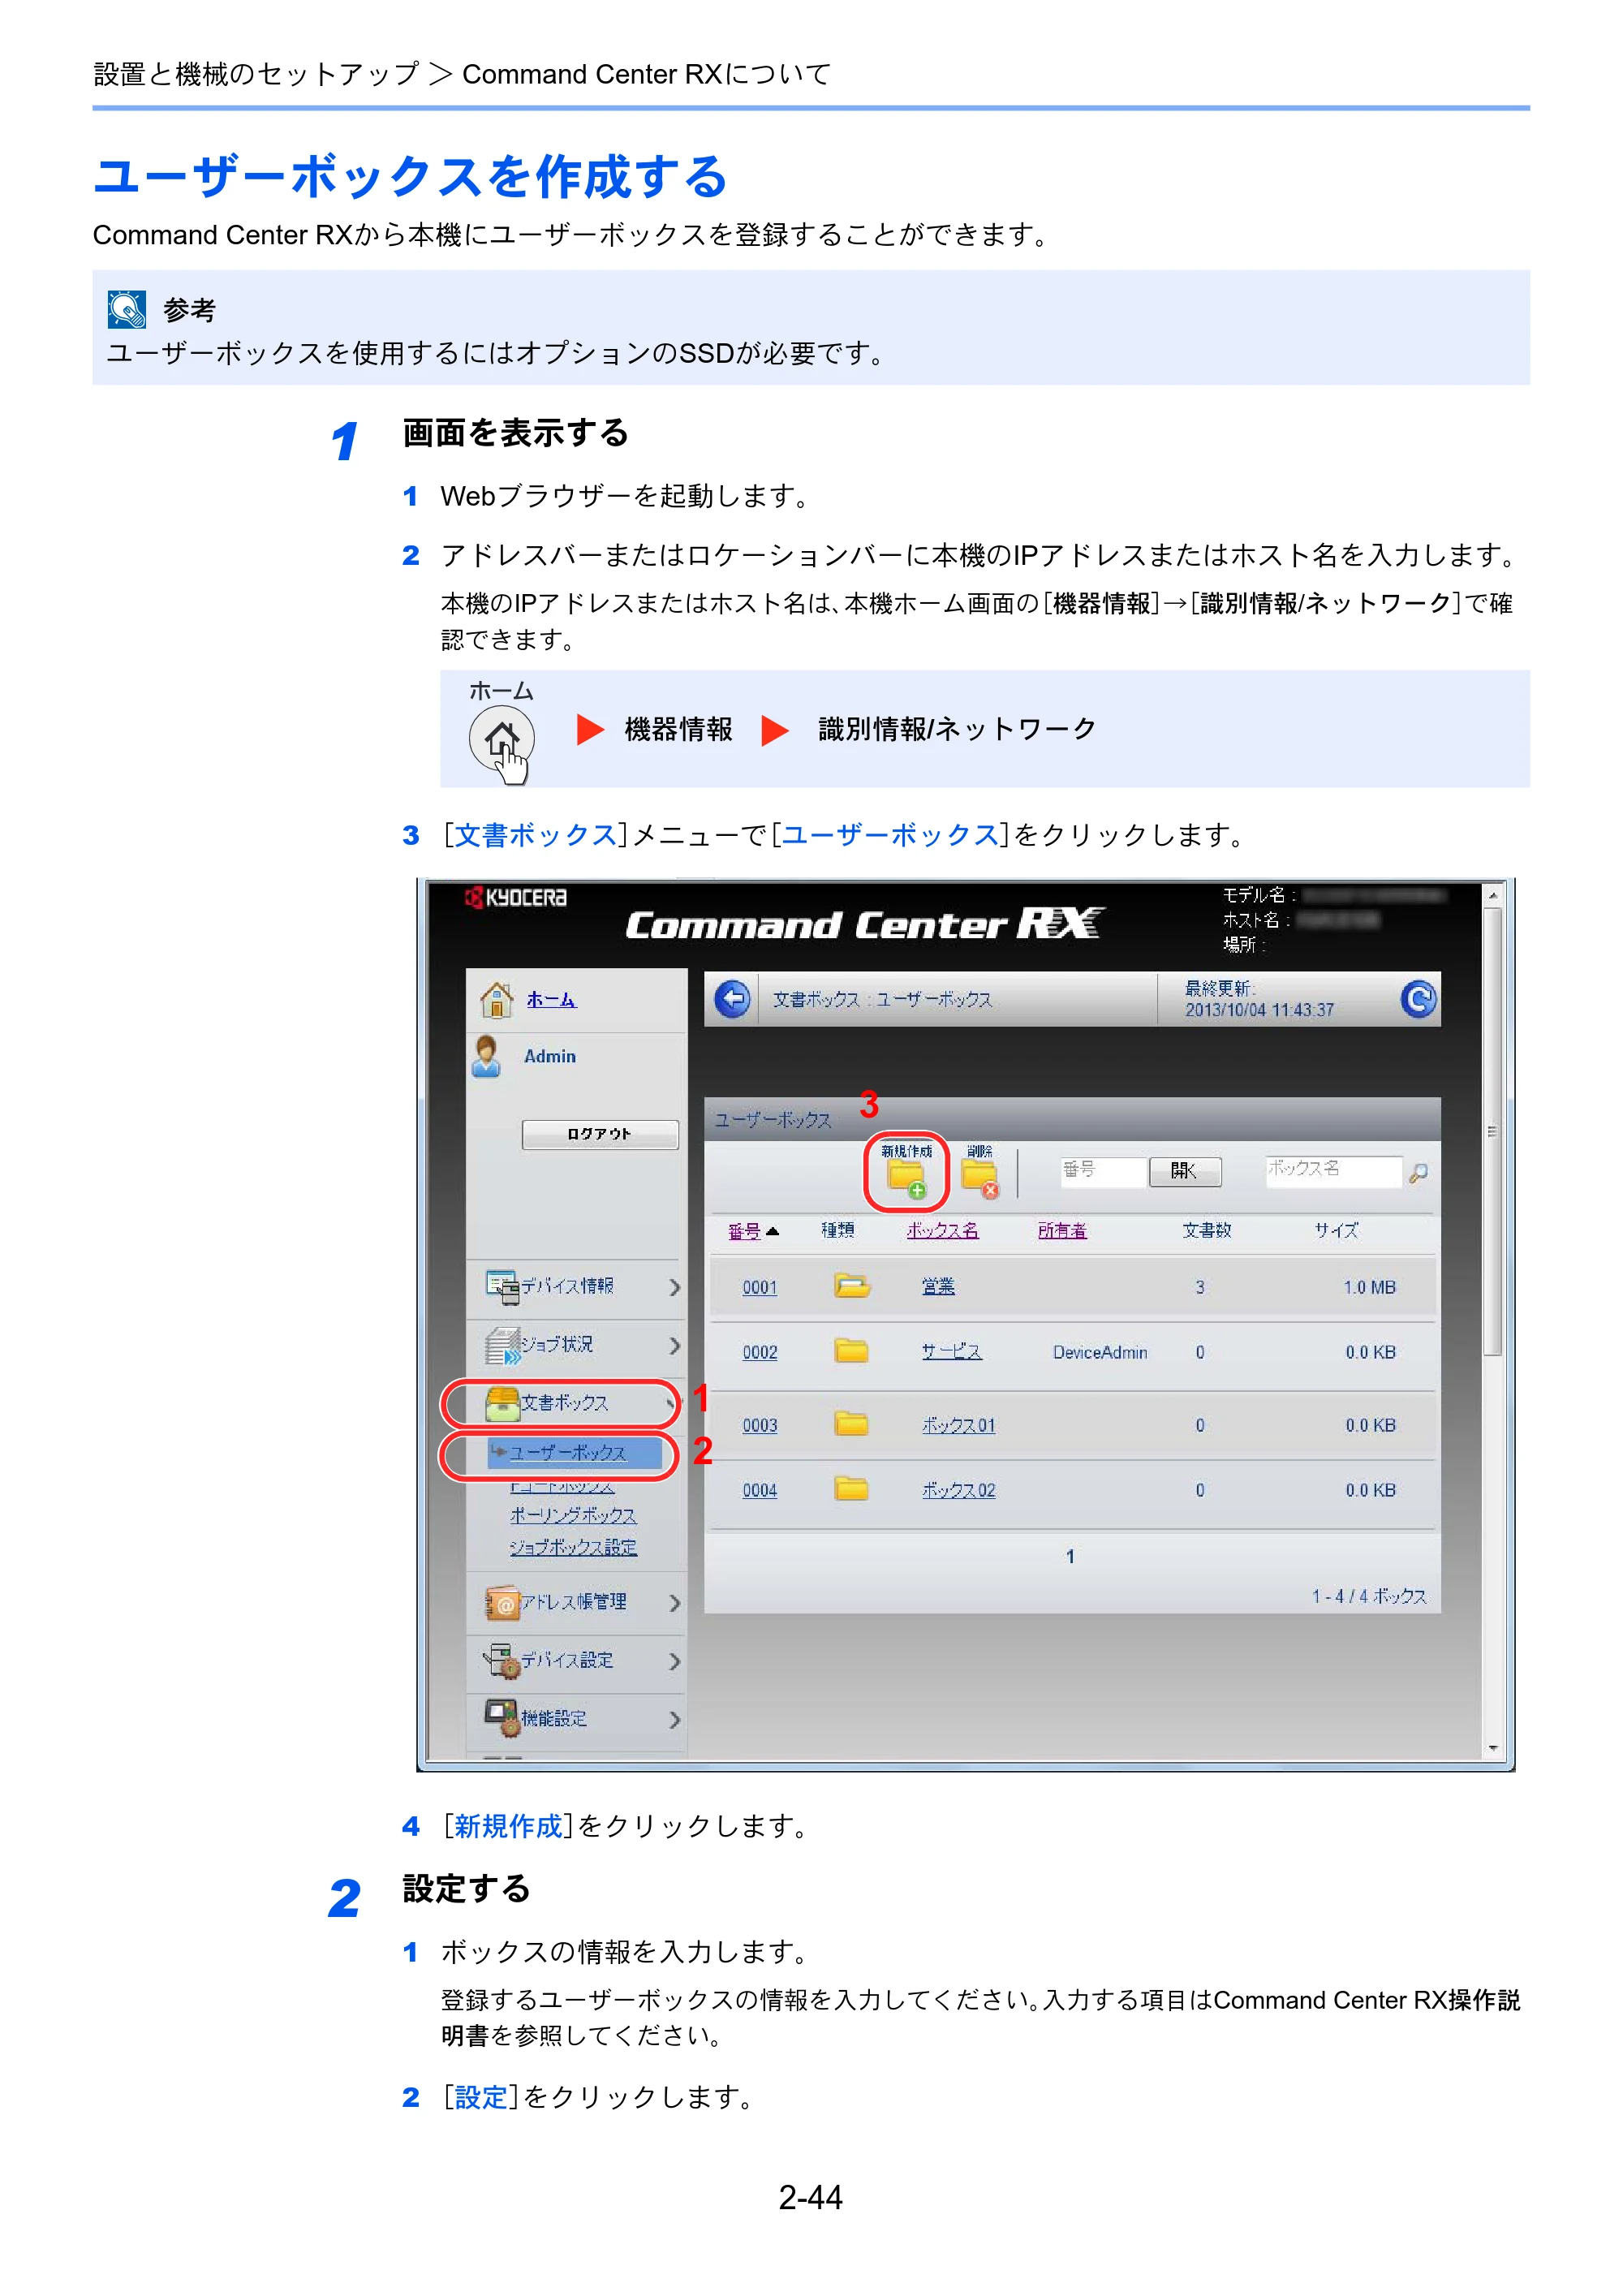Click page number 1 in pagination
This screenshot has height=2296, width=1623.
tap(1070, 1556)
